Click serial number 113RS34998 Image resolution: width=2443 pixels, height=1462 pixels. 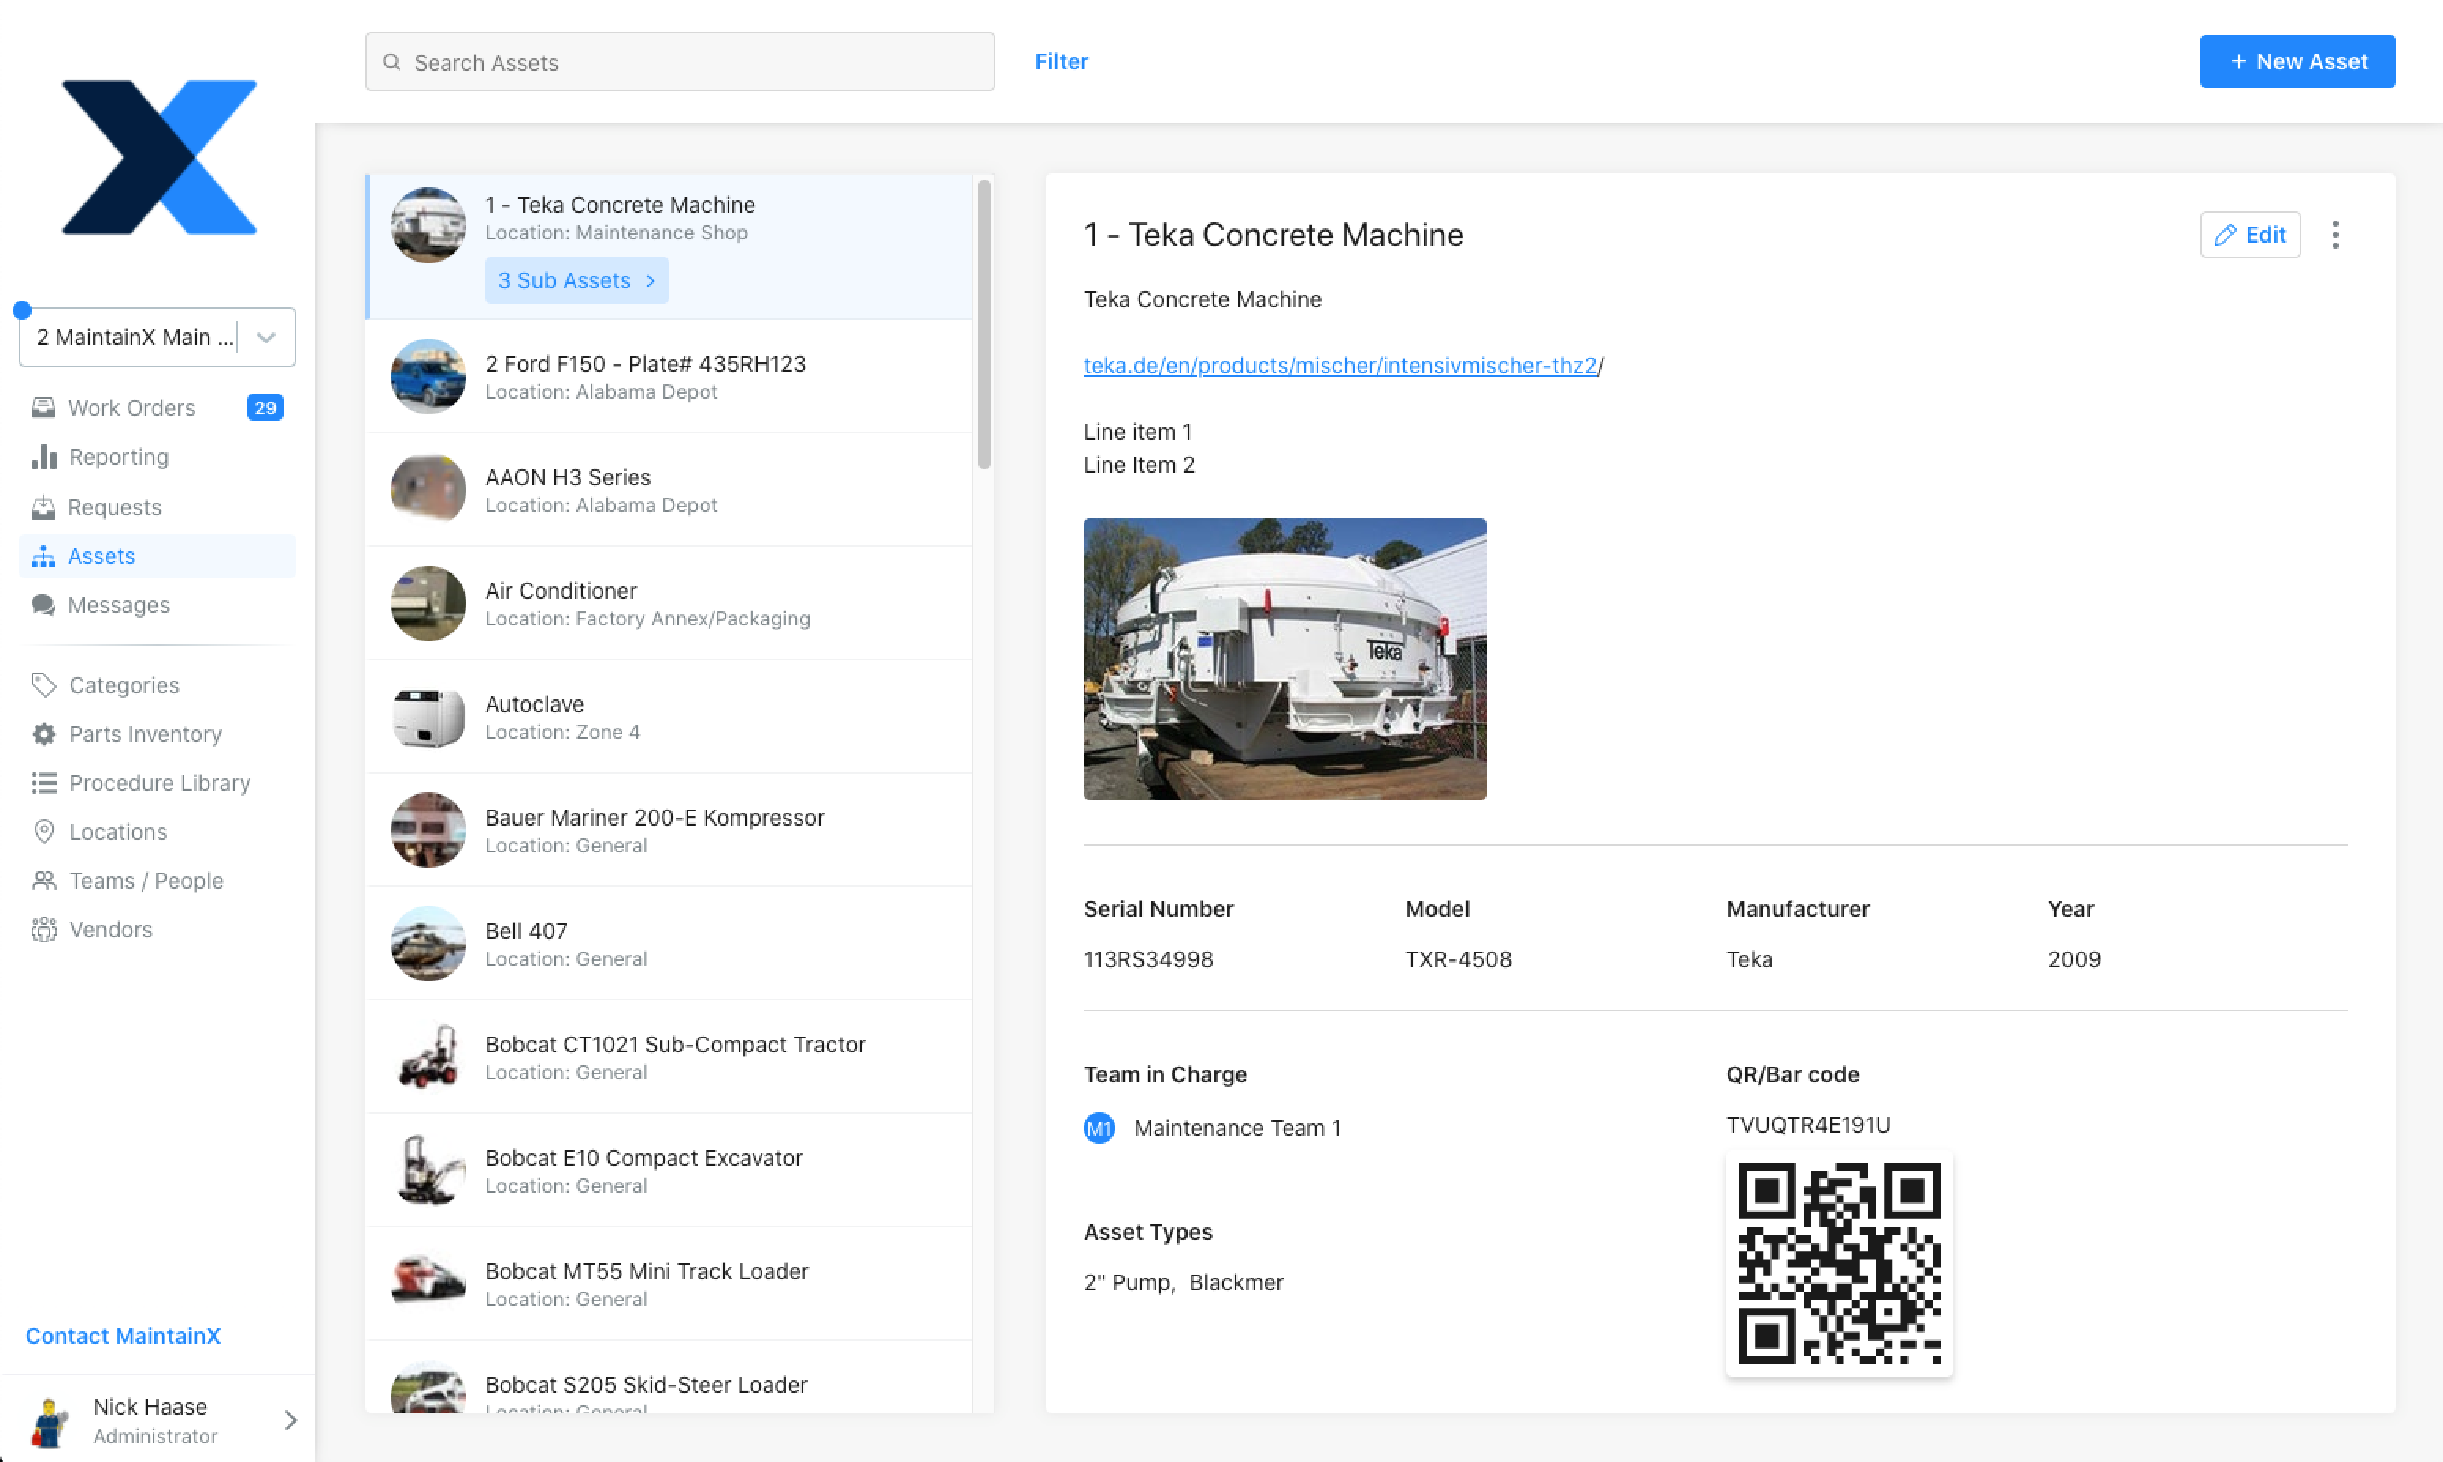point(1148,959)
